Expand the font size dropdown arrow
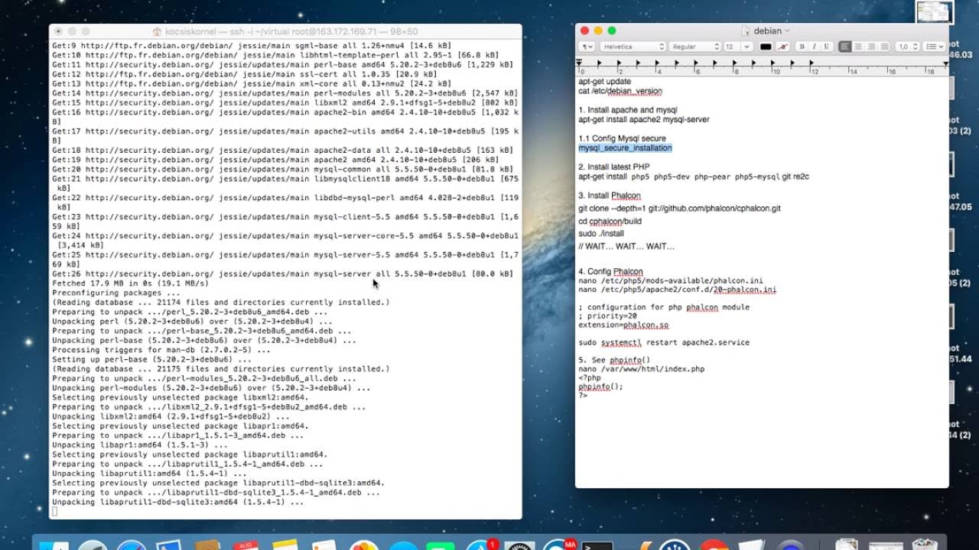Image resolution: width=979 pixels, height=550 pixels. (746, 47)
